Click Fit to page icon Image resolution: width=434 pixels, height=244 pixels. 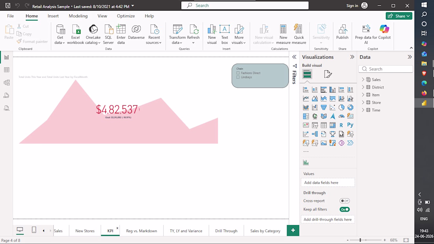pyautogui.click(x=406, y=240)
